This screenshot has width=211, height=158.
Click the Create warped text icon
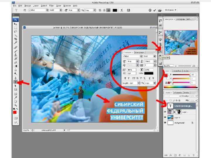coord(122,10)
